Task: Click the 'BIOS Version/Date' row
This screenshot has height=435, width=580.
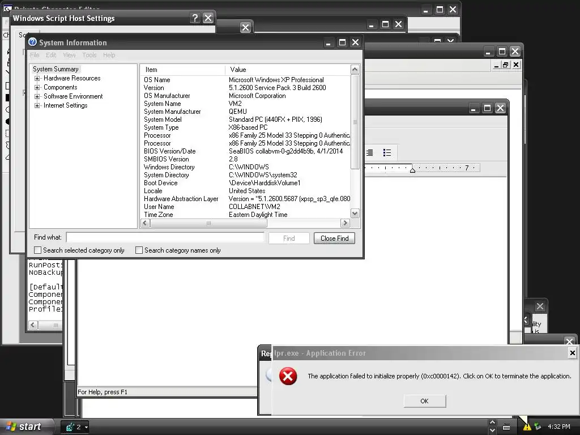Action: coord(246,151)
